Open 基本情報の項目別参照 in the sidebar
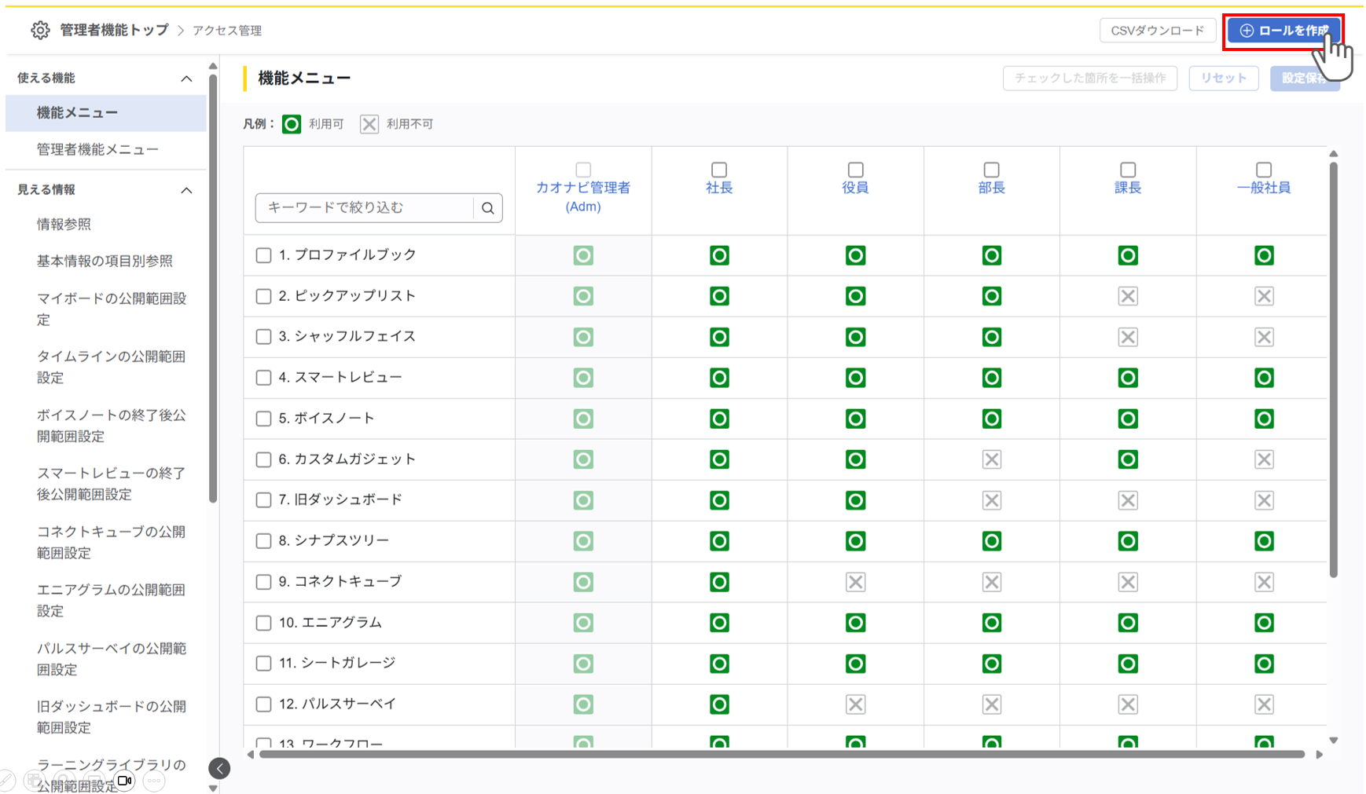 [105, 261]
